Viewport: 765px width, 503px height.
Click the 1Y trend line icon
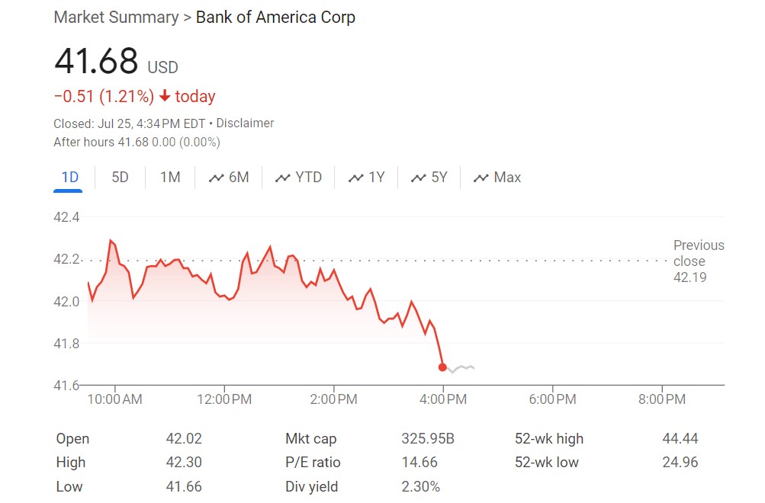coord(355,178)
